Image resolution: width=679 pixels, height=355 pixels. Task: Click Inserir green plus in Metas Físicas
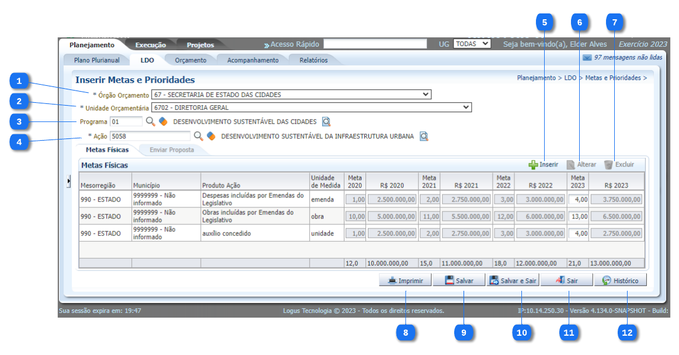point(534,165)
